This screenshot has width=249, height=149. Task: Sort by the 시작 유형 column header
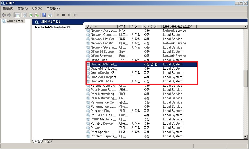coord(152,26)
